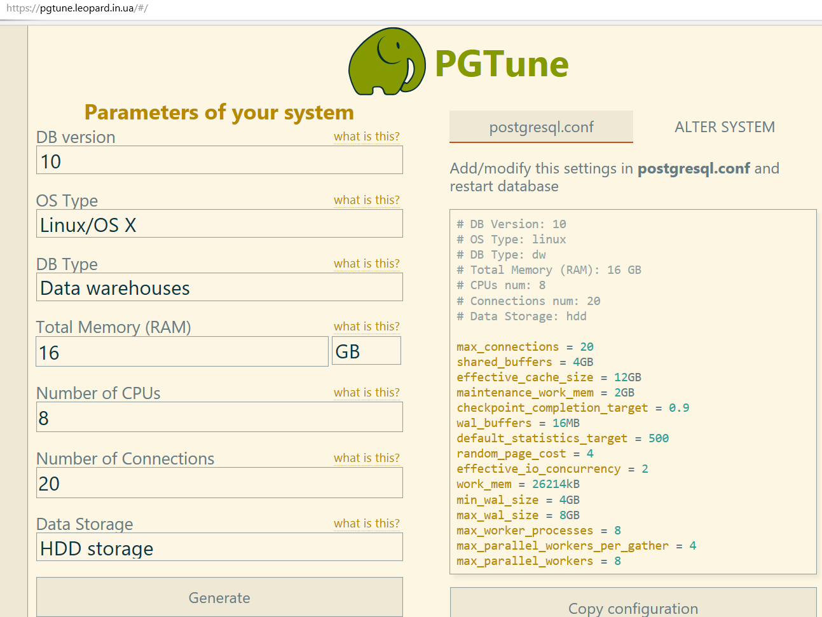Click the '# Data Storage: hdd' comment
This screenshot has height=617, width=822.
tap(521, 316)
